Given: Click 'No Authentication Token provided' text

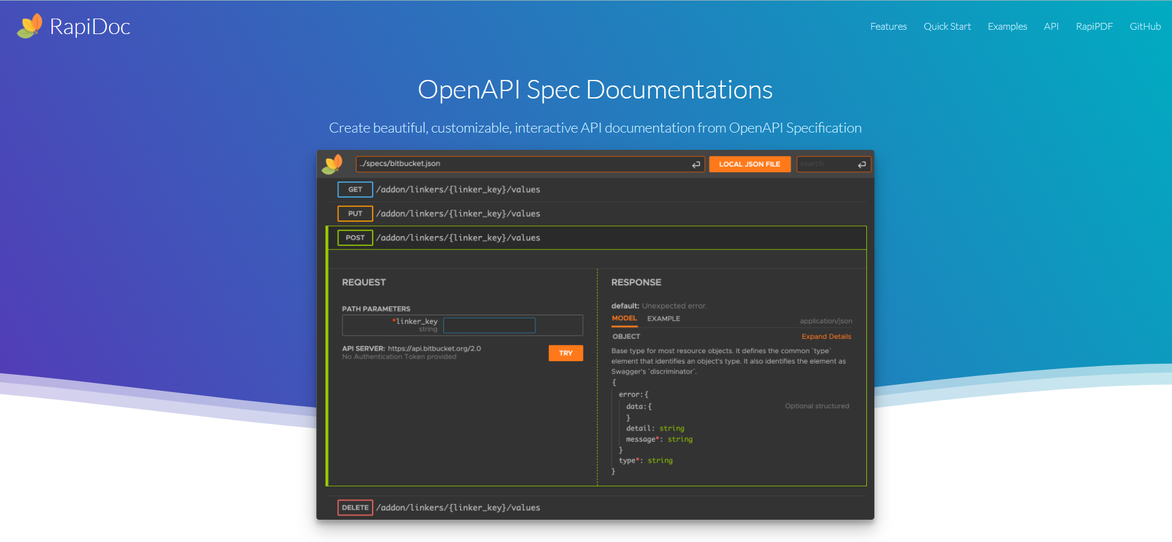Looking at the screenshot, I should click(399, 357).
